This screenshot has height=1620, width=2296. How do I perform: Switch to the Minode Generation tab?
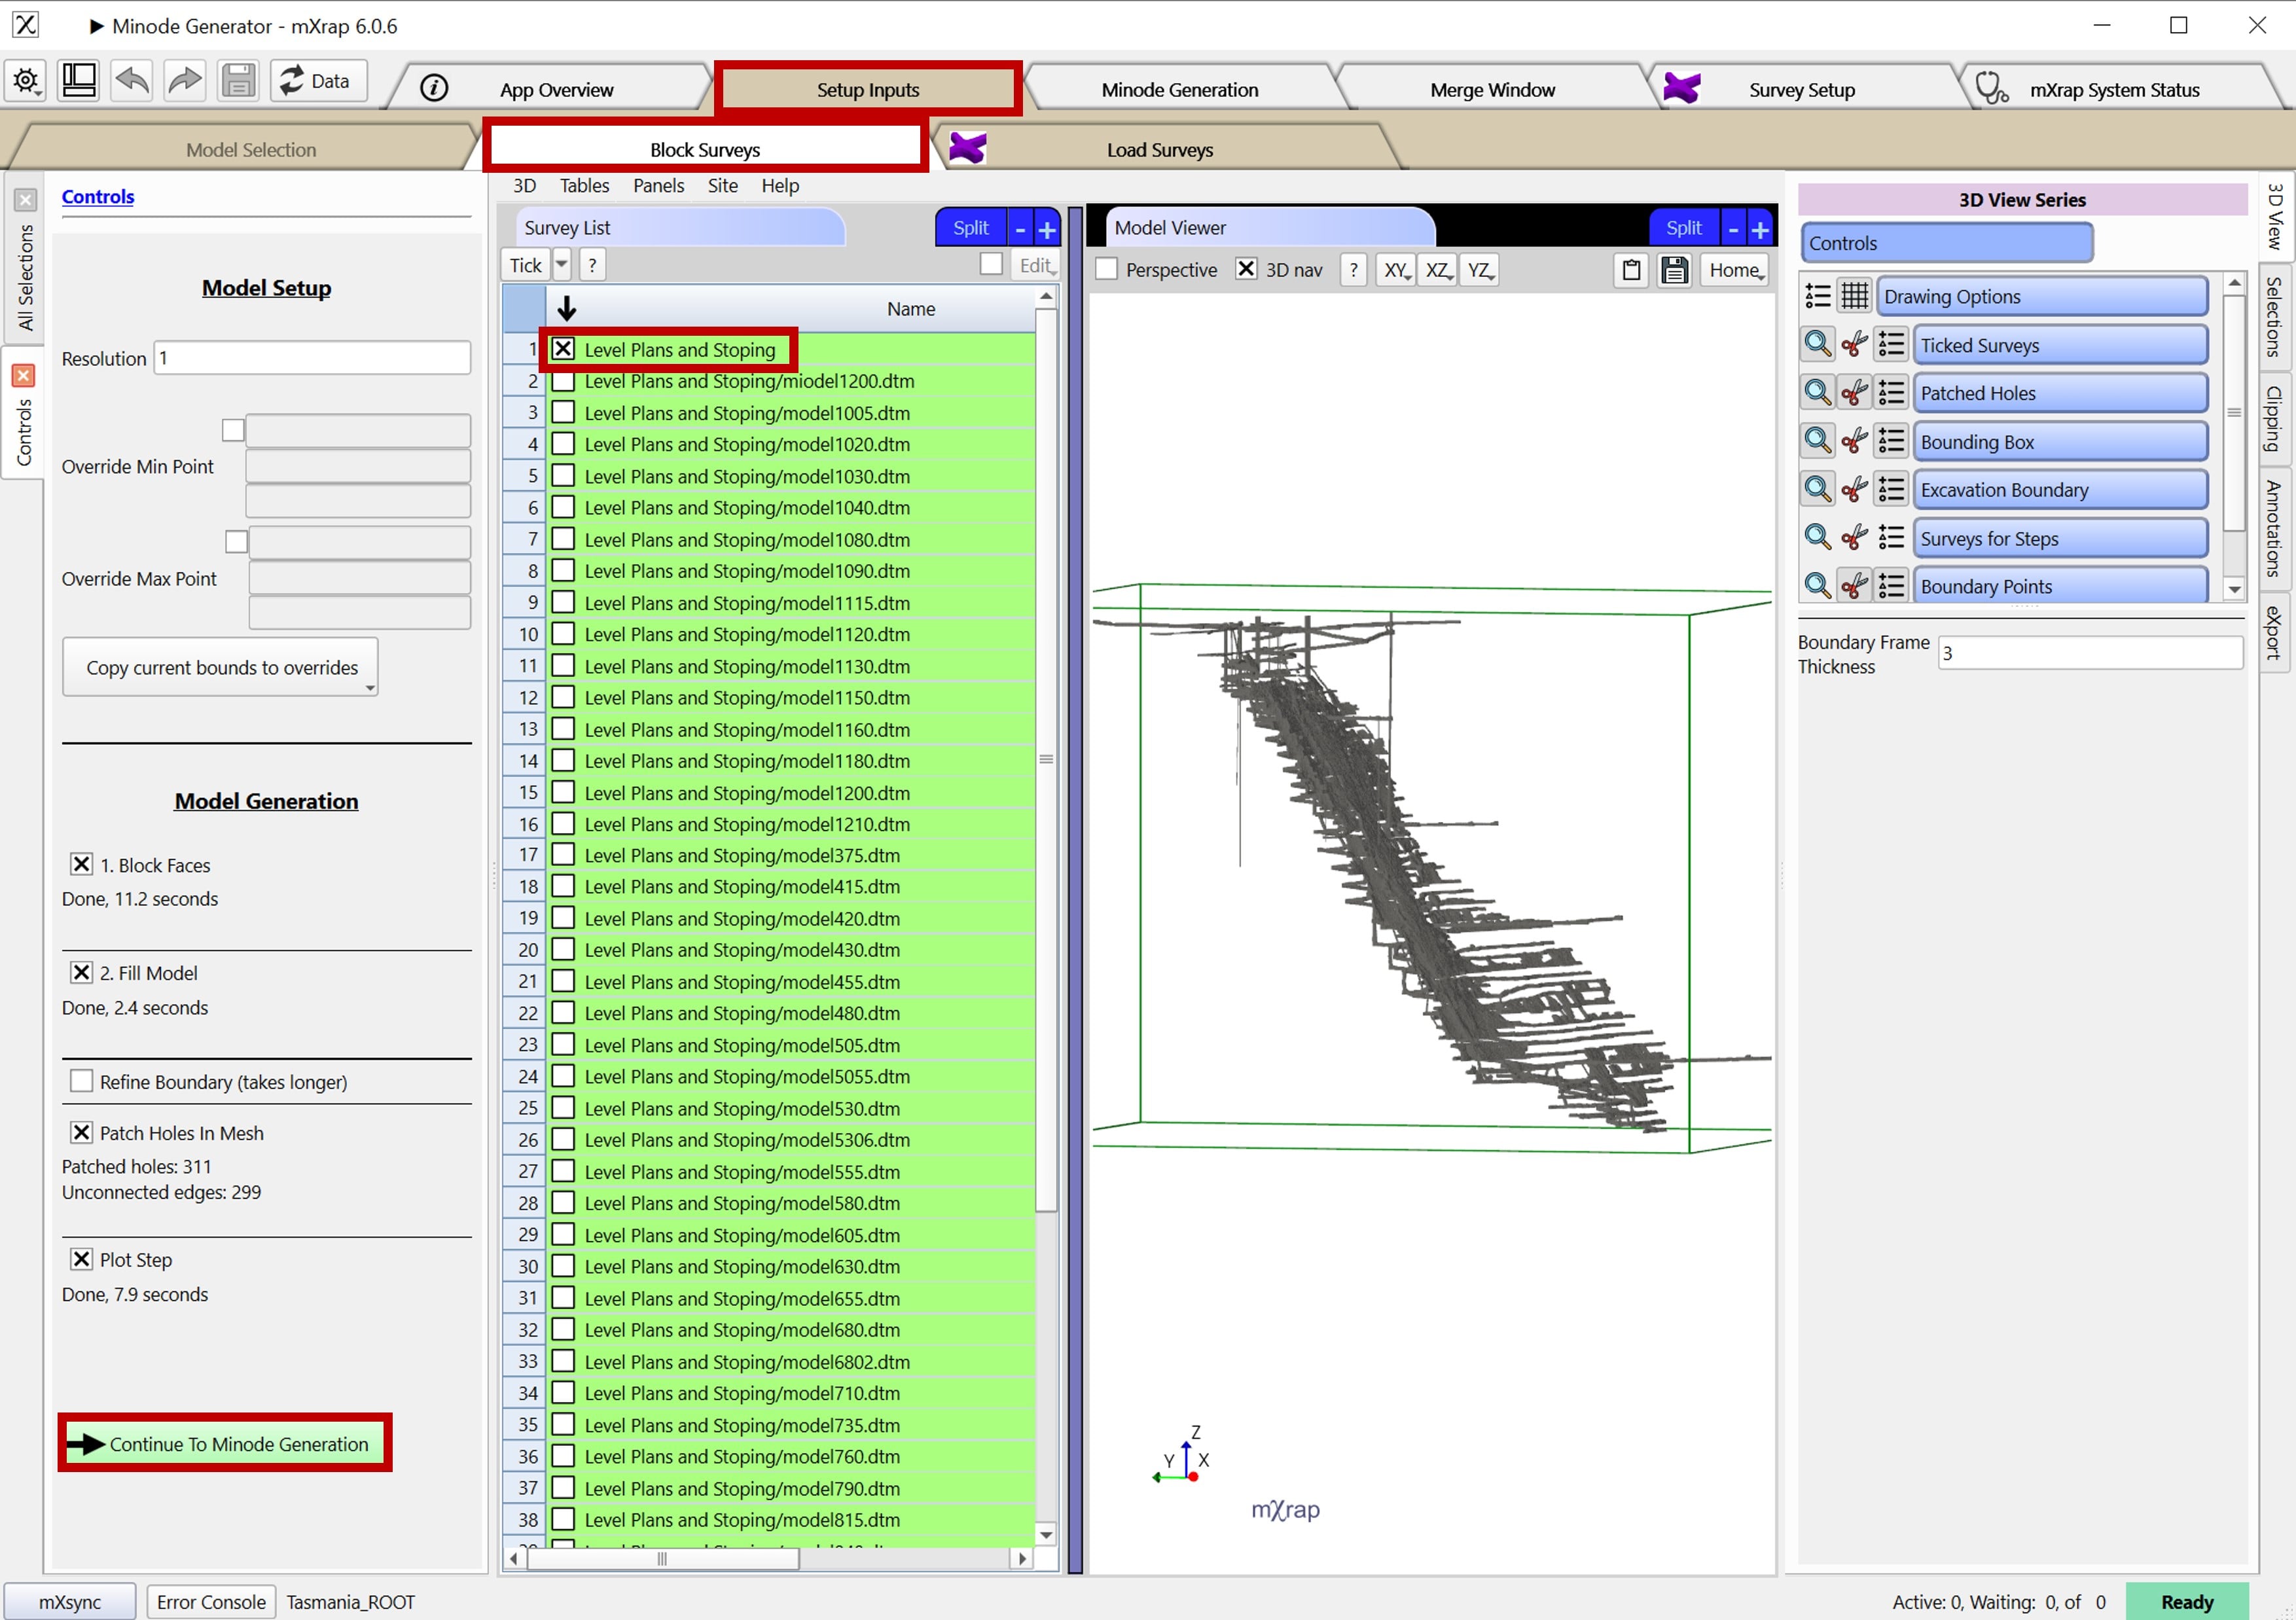click(1179, 90)
